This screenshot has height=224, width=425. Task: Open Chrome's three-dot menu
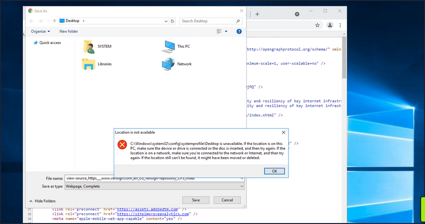point(340,25)
